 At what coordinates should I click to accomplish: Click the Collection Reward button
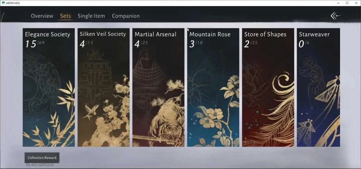[x=42, y=158]
